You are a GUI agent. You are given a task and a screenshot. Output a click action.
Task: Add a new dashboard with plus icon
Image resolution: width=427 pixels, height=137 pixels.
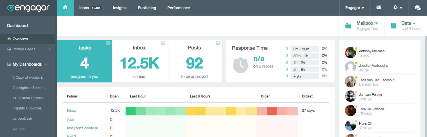click(46, 65)
